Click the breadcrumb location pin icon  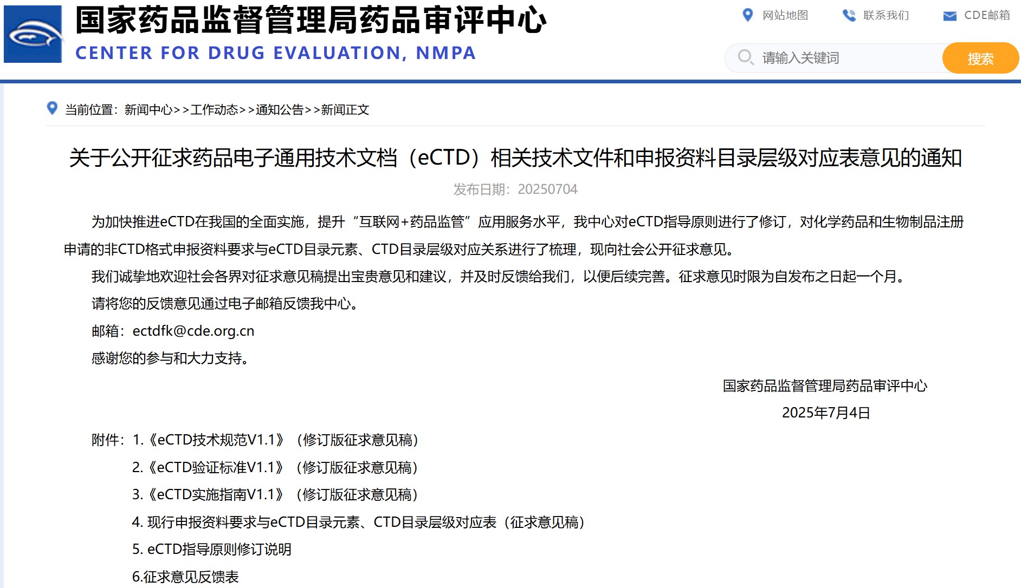pos(52,108)
